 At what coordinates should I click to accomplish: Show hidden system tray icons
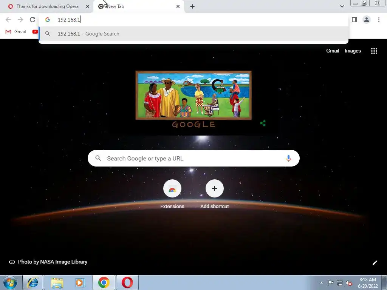[321, 283]
